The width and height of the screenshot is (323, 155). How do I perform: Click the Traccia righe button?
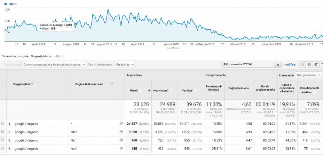click(x=12, y=65)
